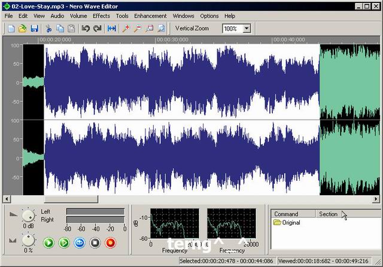The height and width of the screenshot is (267, 383).
Task: Toggle loop playback blue button
Action: point(80,242)
